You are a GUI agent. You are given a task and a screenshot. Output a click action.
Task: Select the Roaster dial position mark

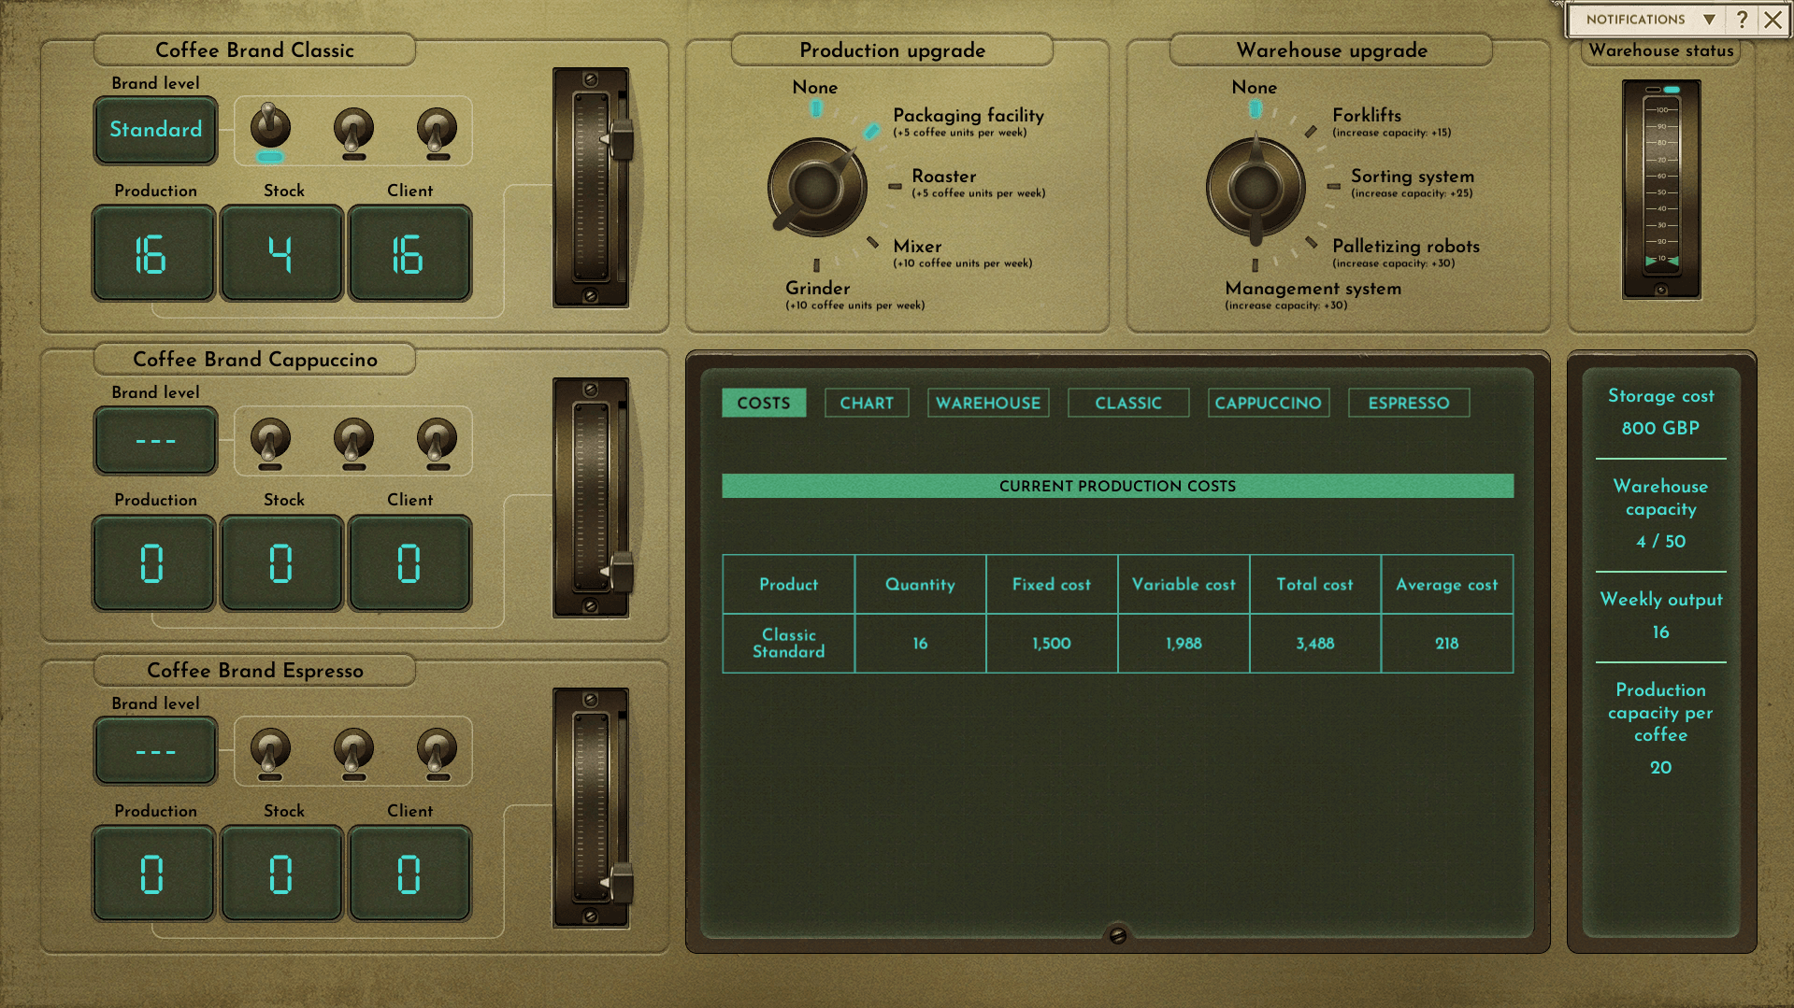coord(895,186)
